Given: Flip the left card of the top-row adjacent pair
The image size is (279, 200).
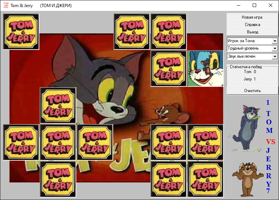Looking at the screenshot, I should click(132, 32).
